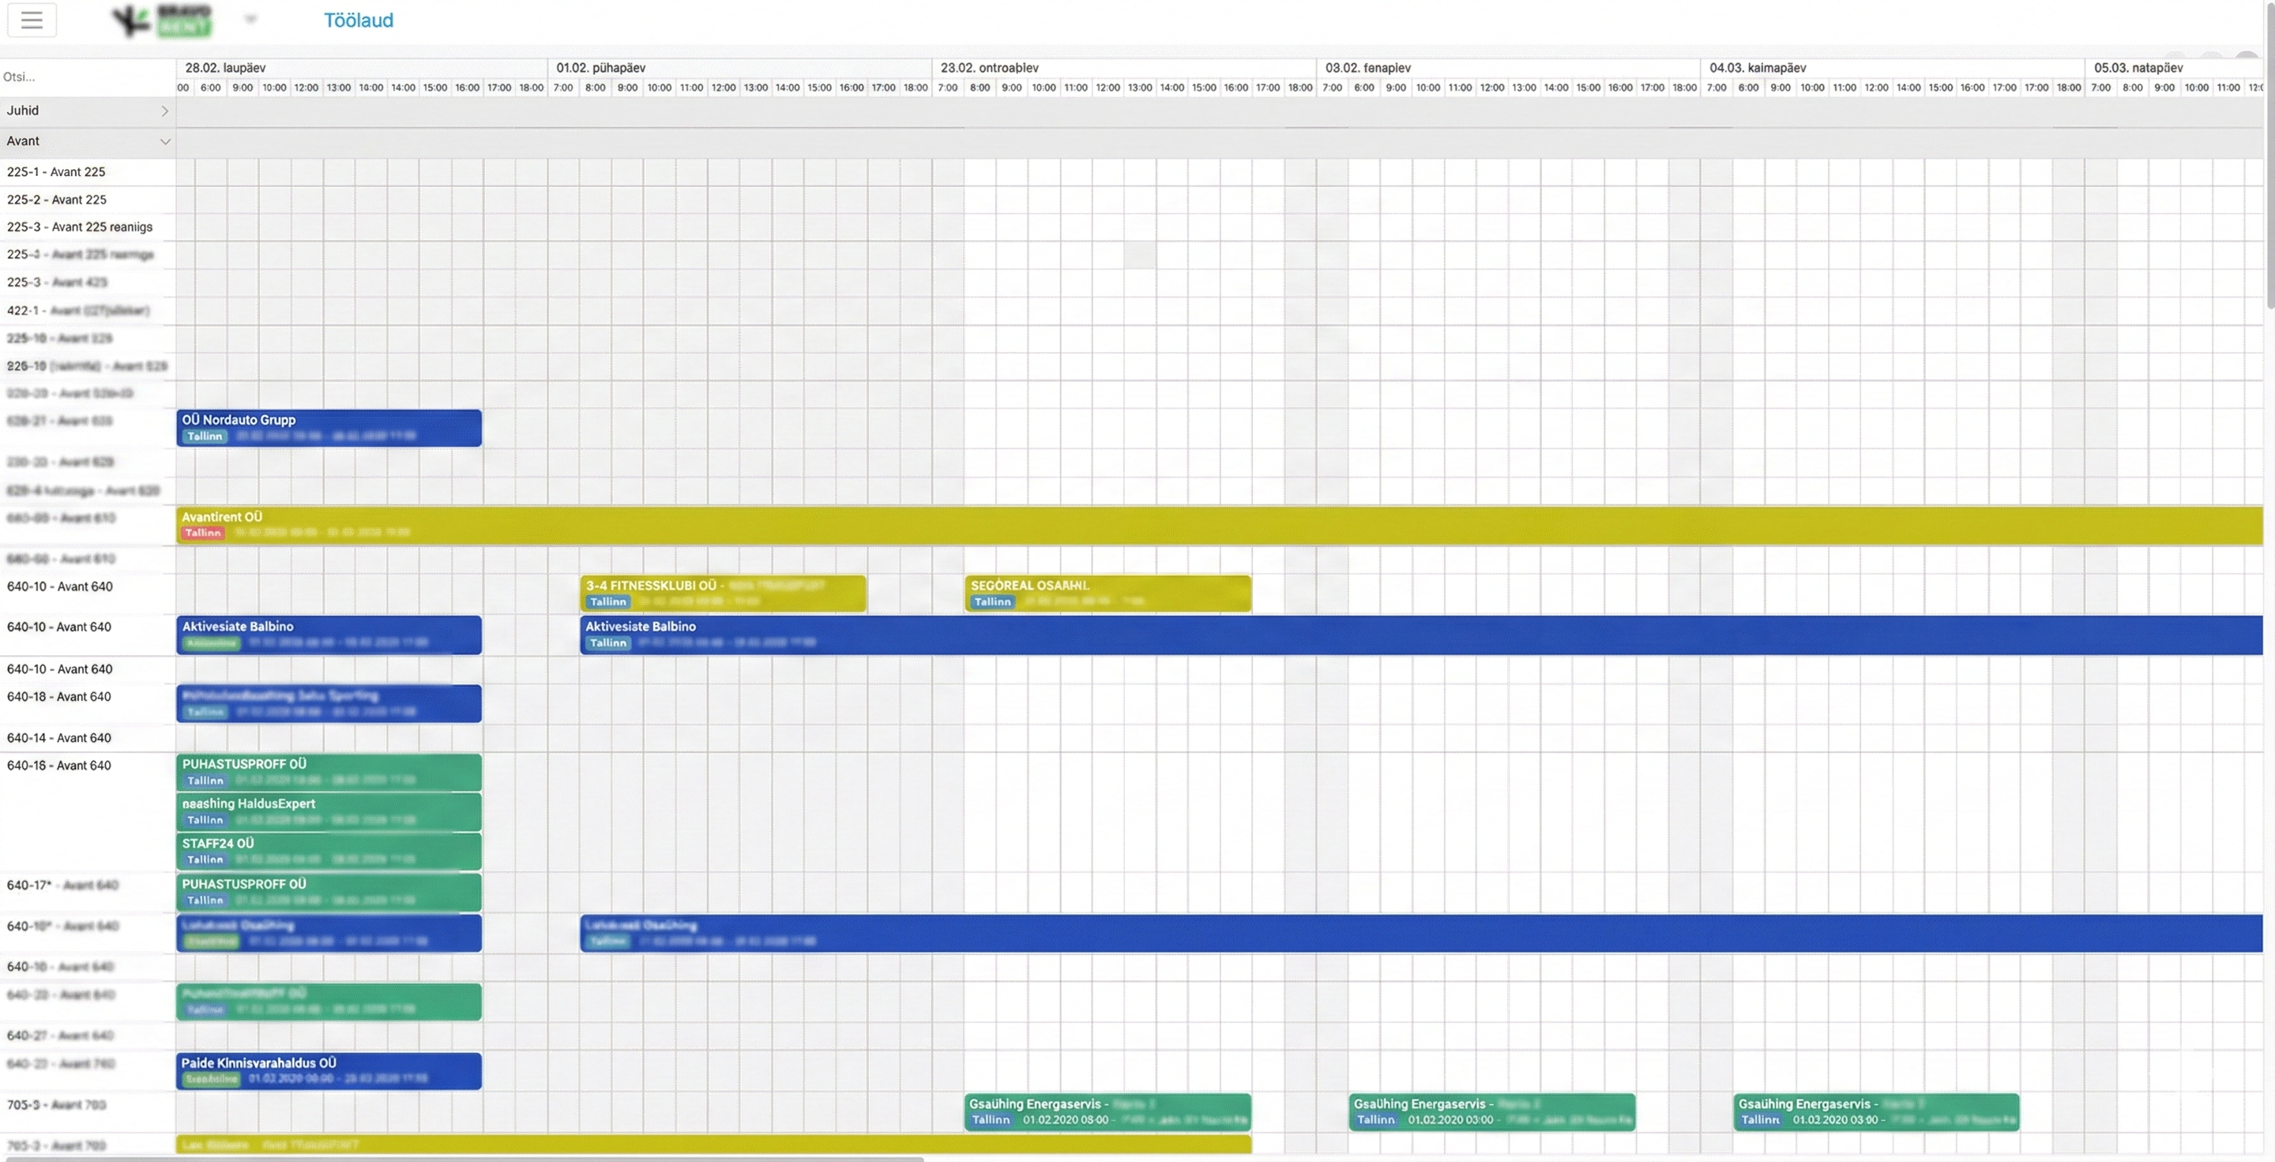Click the horizontal scrollbar at bottom
This screenshot has width=2275, height=1162.
pyautogui.click(x=464, y=1159)
